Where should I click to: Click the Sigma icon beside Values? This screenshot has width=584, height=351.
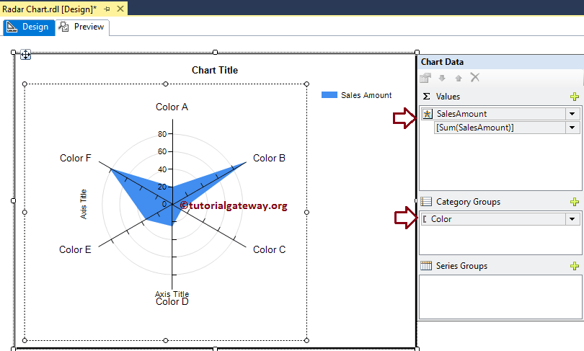click(x=426, y=97)
